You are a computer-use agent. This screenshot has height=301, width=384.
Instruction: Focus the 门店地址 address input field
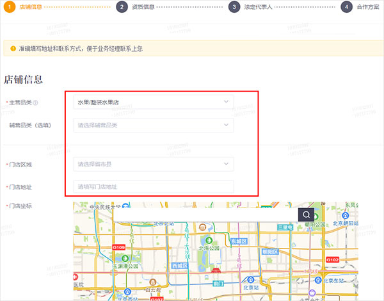tap(153, 186)
